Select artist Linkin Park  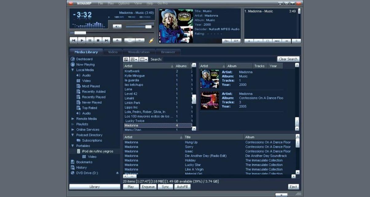coord(132,103)
